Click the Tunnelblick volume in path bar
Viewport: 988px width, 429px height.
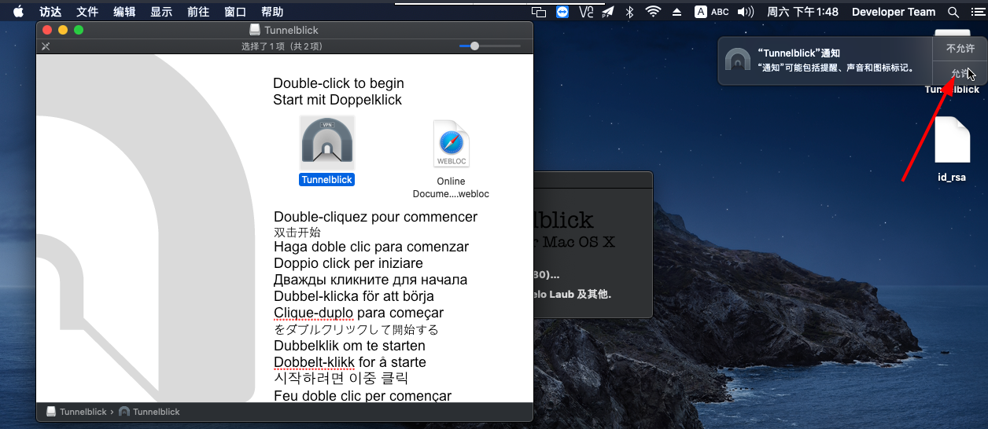point(76,412)
